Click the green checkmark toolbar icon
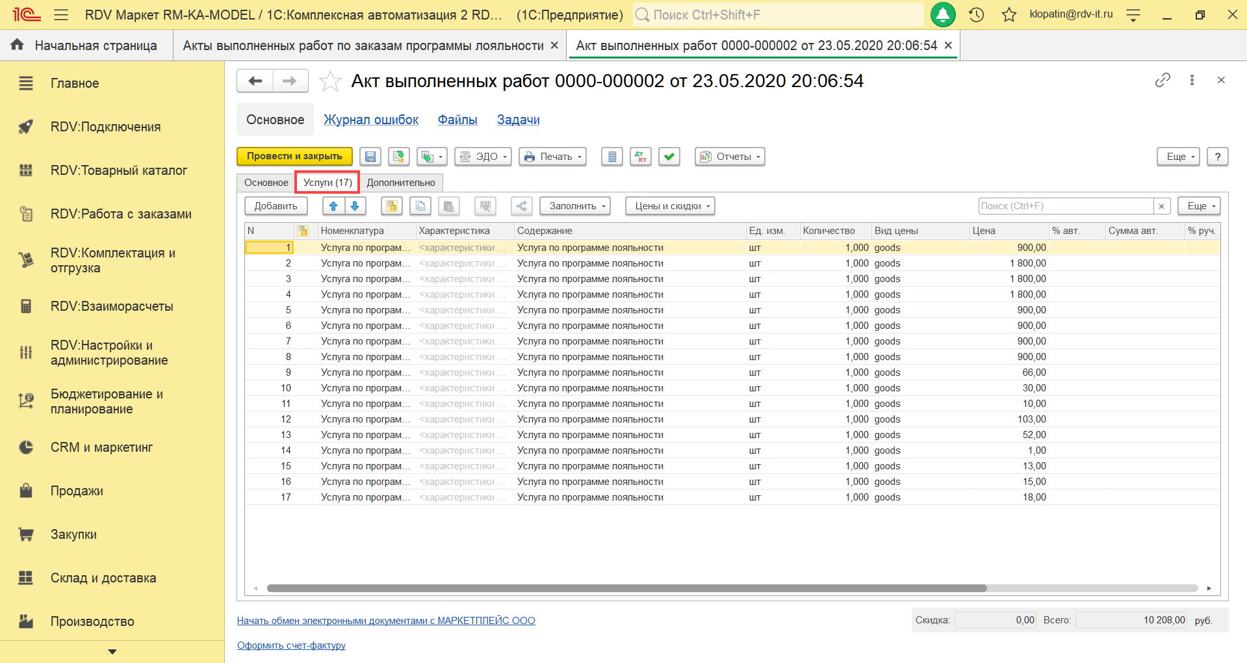 click(x=669, y=157)
